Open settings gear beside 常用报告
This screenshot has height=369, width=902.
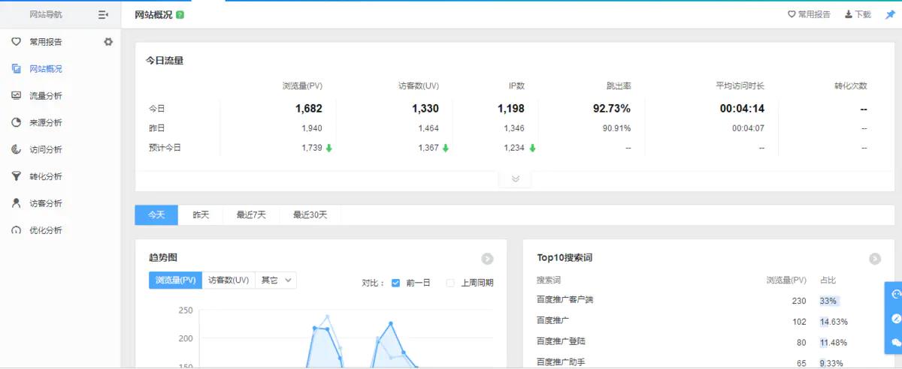point(108,42)
